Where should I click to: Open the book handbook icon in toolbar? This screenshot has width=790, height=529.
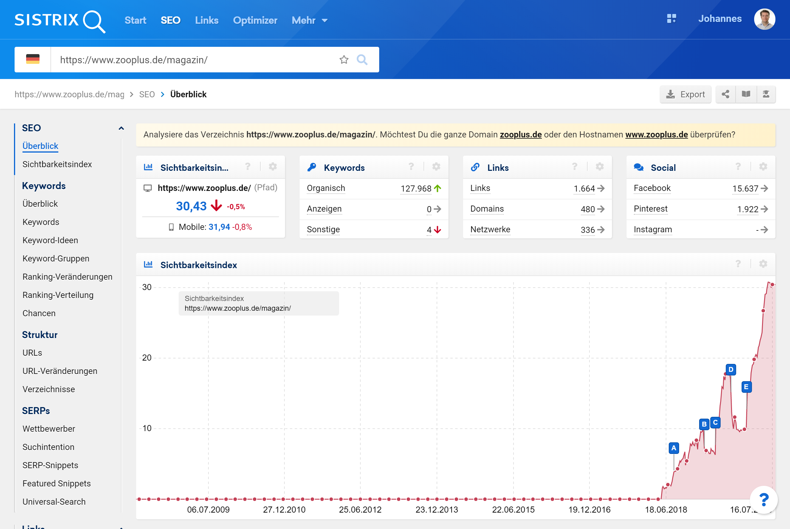point(746,94)
